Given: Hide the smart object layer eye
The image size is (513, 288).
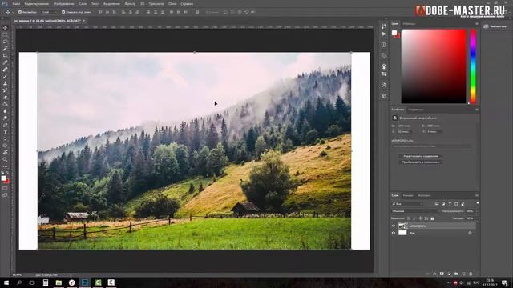Looking at the screenshot, I should pos(394,226).
